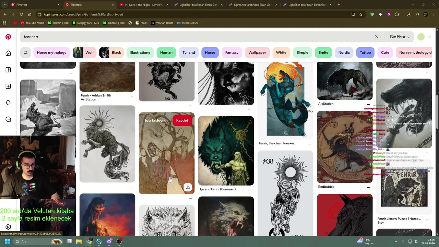Open Chrome three-dot menu
The image size is (439, 247).
tap(434, 14)
